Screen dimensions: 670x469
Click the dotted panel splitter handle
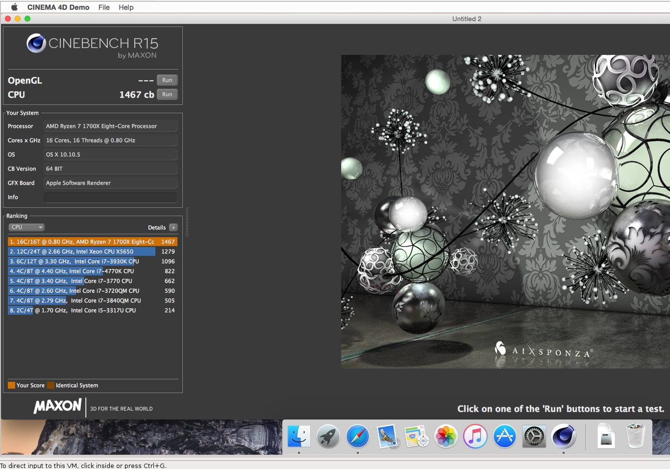tap(187, 222)
